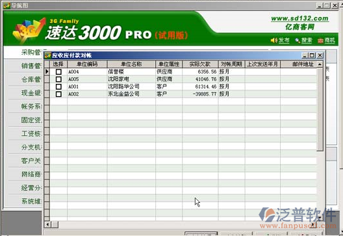Click the 对帐周期 cell for A001
343x236 pixels.
(x=231, y=86)
